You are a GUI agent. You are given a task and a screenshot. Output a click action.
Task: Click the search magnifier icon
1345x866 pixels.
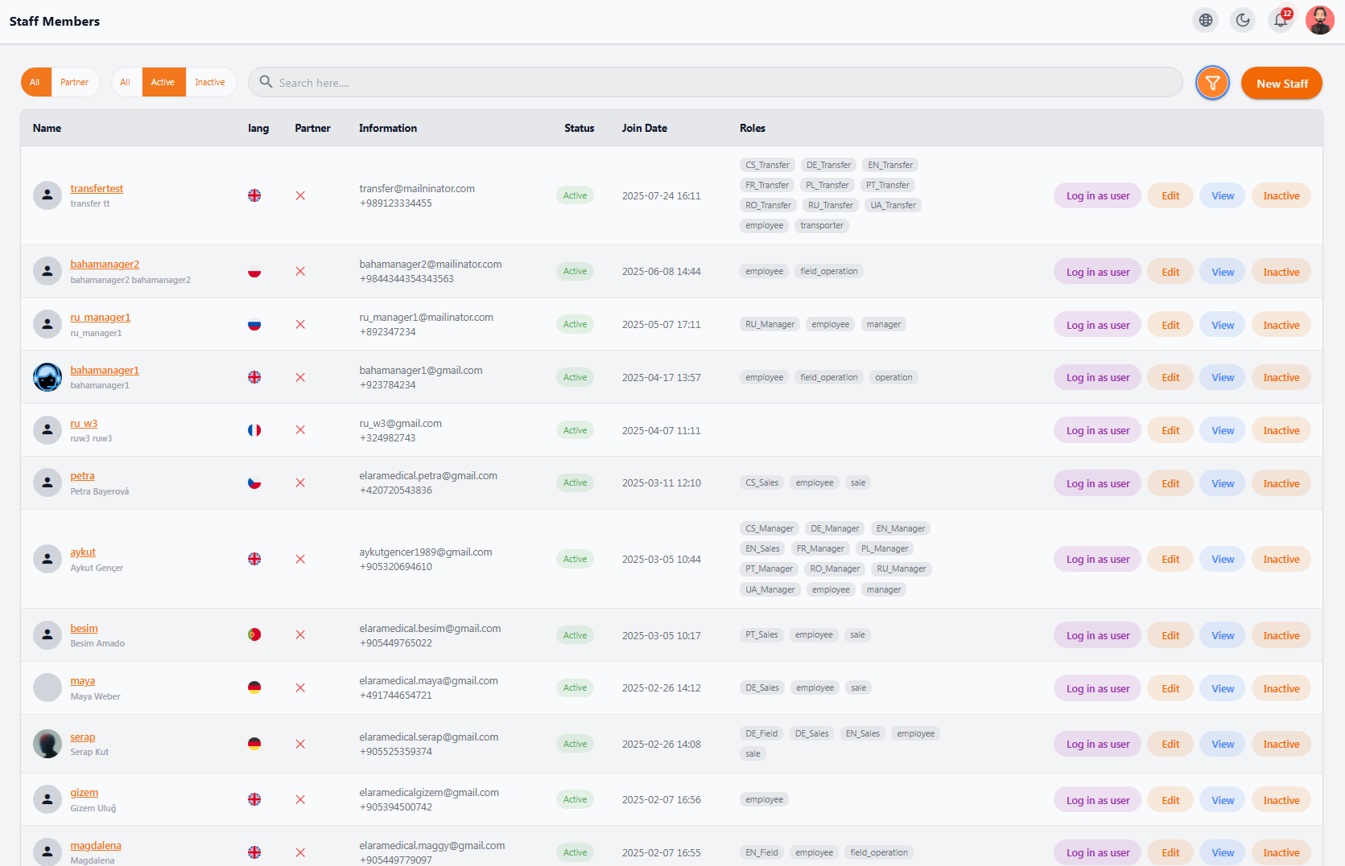coord(266,82)
